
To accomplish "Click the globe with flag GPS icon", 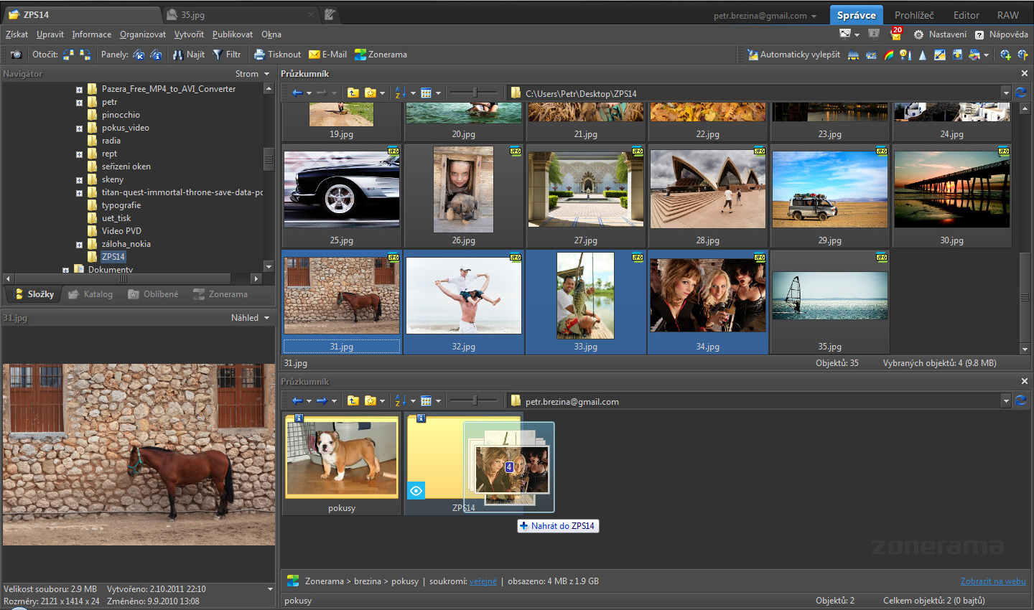I will point(1023,55).
